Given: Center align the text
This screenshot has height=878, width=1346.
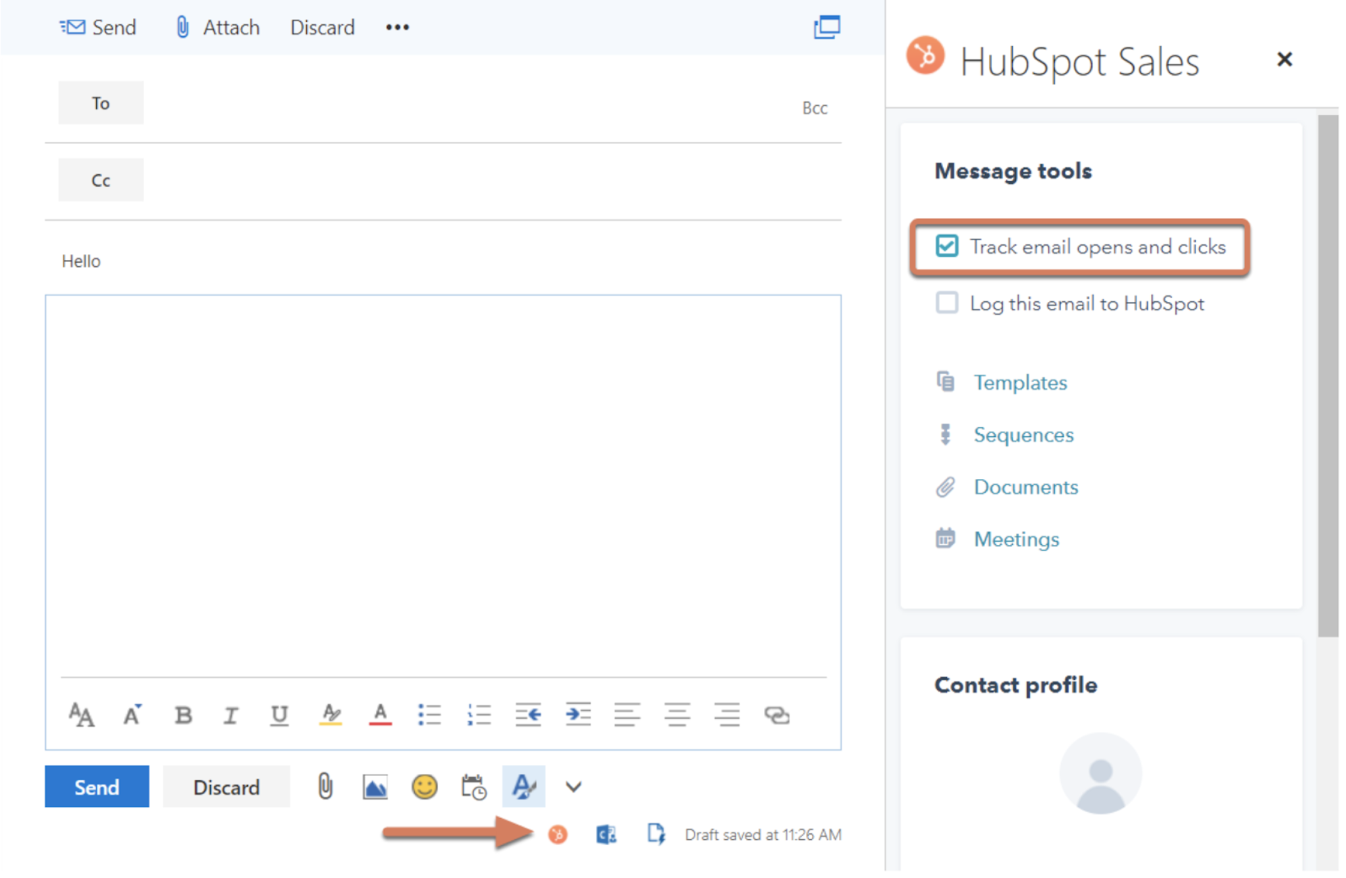Looking at the screenshot, I should click(x=677, y=715).
